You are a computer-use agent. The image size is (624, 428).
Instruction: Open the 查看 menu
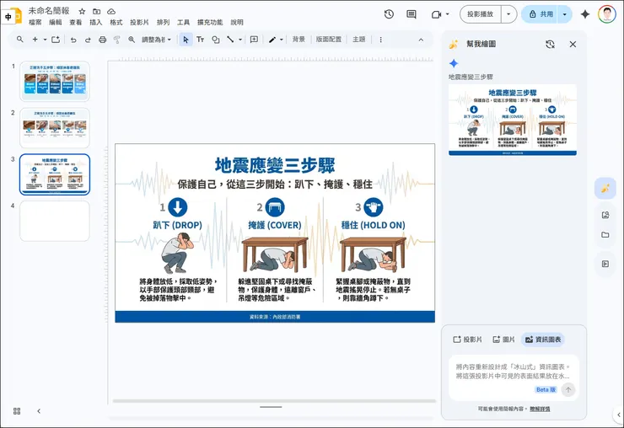coord(76,22)
